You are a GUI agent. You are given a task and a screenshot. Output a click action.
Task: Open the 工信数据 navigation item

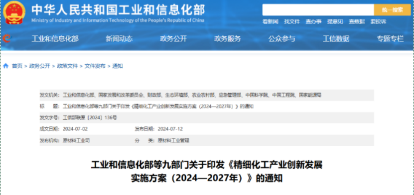tap(336, 39)
